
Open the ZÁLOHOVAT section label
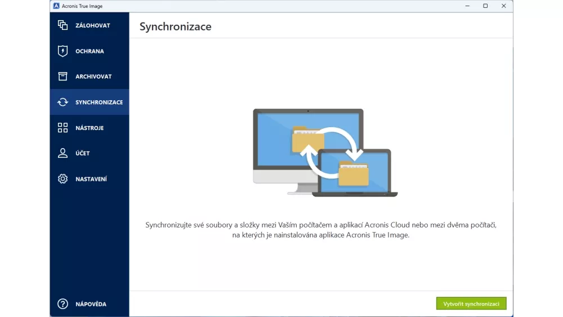(x=93, y=25)
